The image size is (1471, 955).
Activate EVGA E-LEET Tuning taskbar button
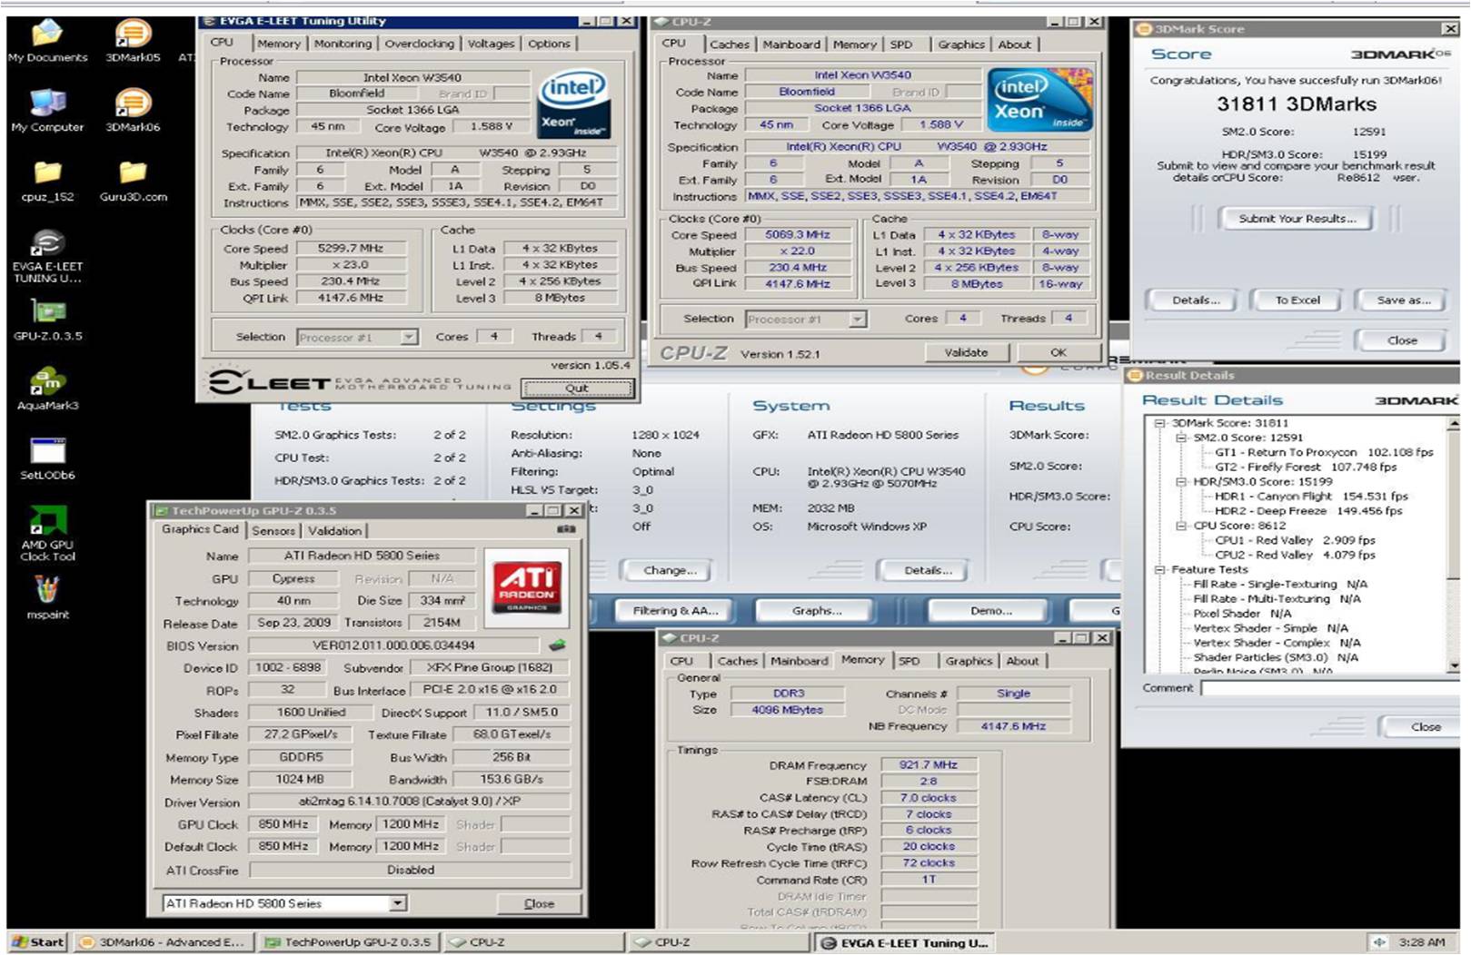tap(906, 942)
